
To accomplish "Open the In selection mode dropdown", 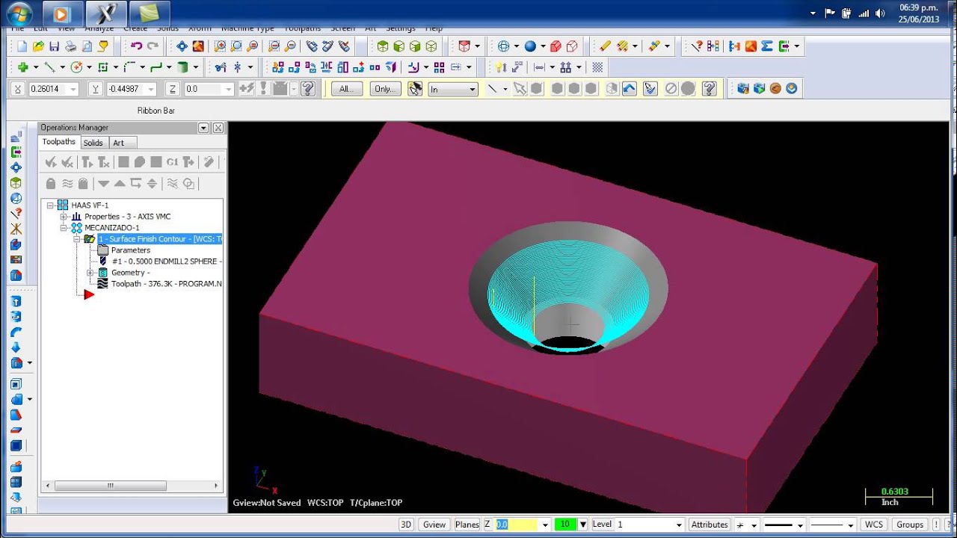I will click(x=472, y=89).
